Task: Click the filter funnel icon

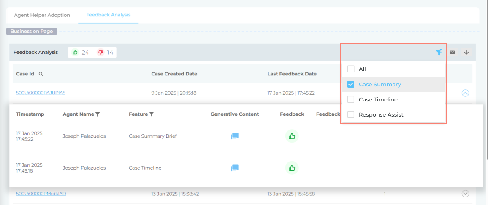Action: (439, 52)
